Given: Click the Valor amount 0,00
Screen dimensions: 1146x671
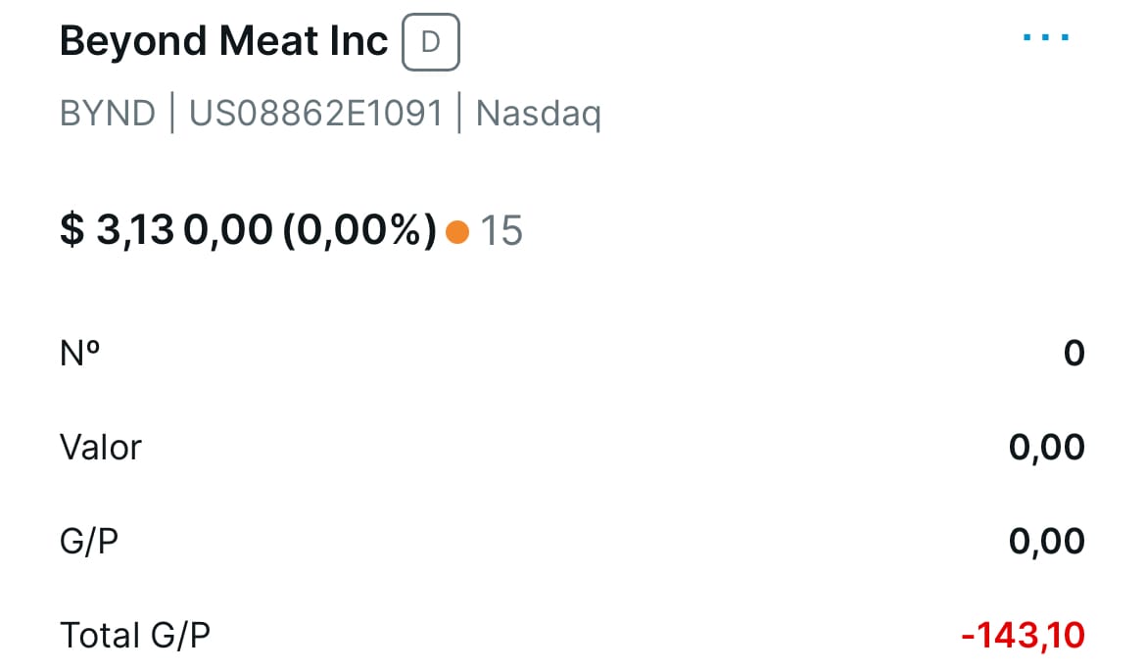Looking at the screenshot, I should pos(1046,448).
